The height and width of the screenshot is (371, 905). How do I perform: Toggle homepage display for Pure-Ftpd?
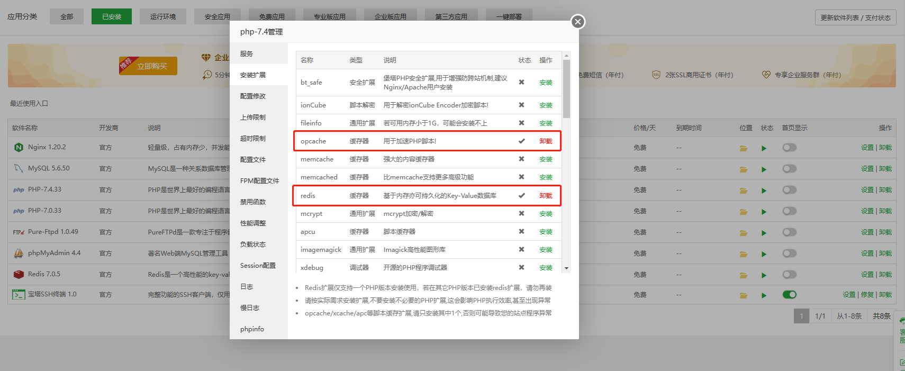pyautogui.click(x=790, y=232)
